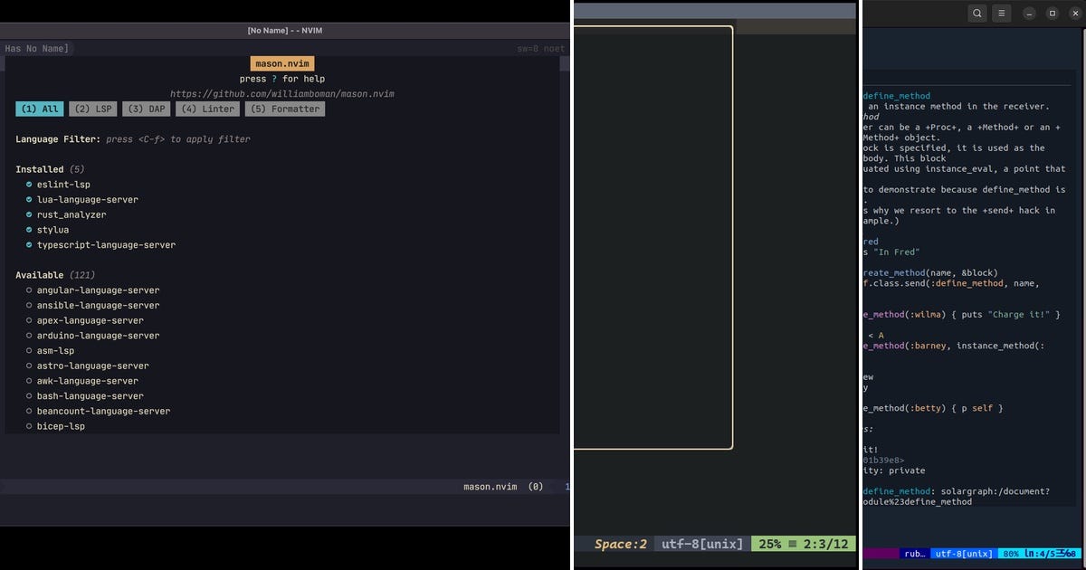
Task: Click the define_method heading in the right terminal
Action: (896, 96)
